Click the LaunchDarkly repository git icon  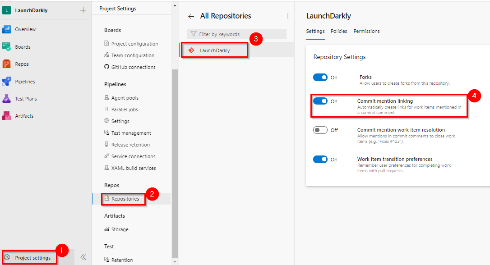191,50
